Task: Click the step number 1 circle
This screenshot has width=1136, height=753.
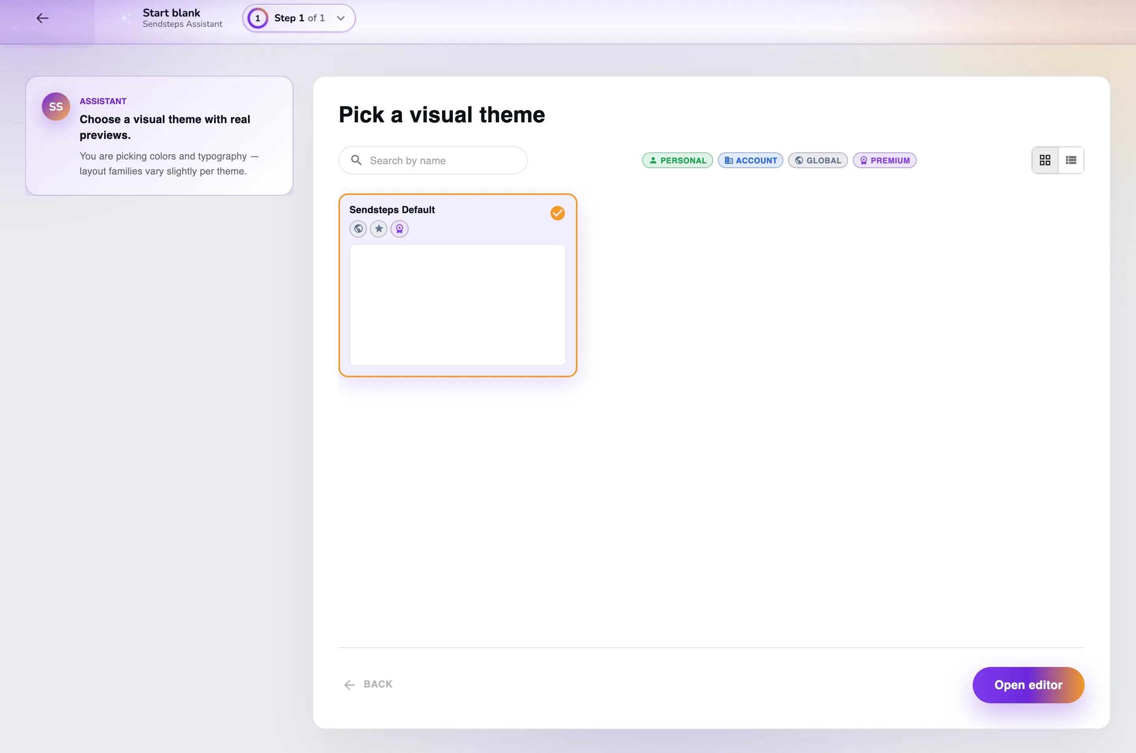Action: [x=258, y=18]
